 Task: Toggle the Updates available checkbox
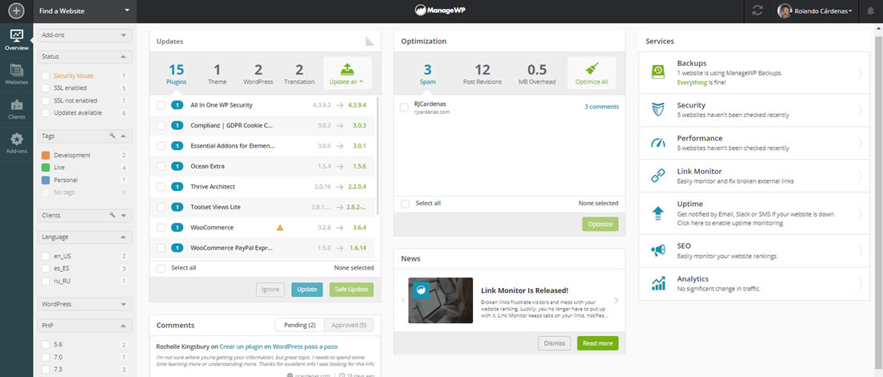pyautogui.click(x=46, y=112)
